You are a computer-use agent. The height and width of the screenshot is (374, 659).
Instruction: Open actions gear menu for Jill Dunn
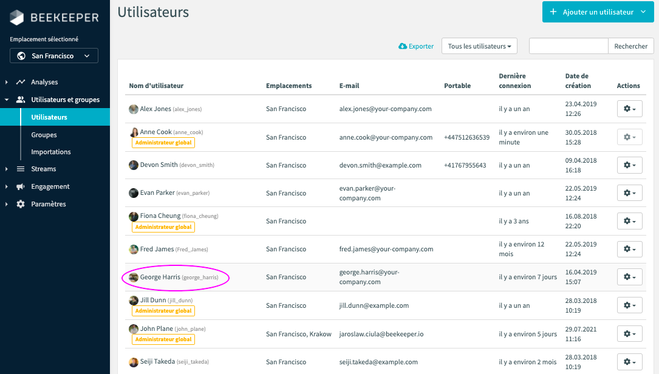coord(630,305)
